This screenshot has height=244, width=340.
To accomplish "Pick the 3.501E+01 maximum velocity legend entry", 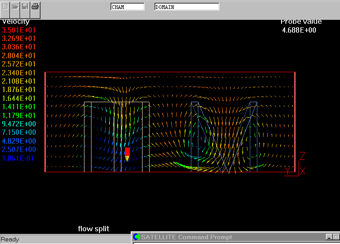I will tap(19, 30).
